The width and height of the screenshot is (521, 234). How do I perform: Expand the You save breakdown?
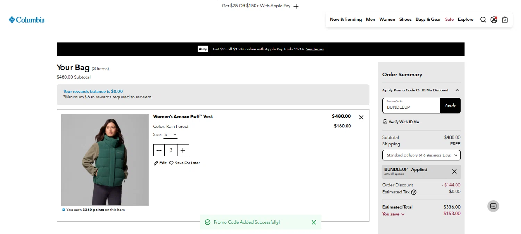point(393,214)
